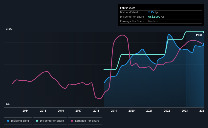Select the 2015 label on time axis
This screenshot has width=208, height=128.
tap(43, 111)
